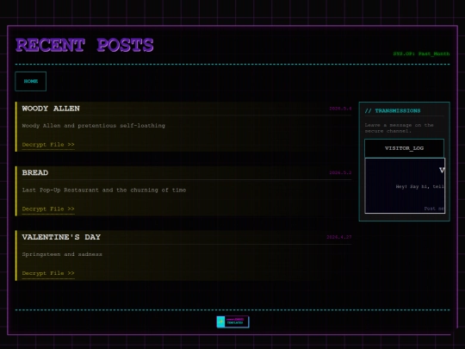The height and width of the screenshot is (349, 465).
Task: Follow Decrypt File link under Woody Allen
Action: (x=48, y=145)
